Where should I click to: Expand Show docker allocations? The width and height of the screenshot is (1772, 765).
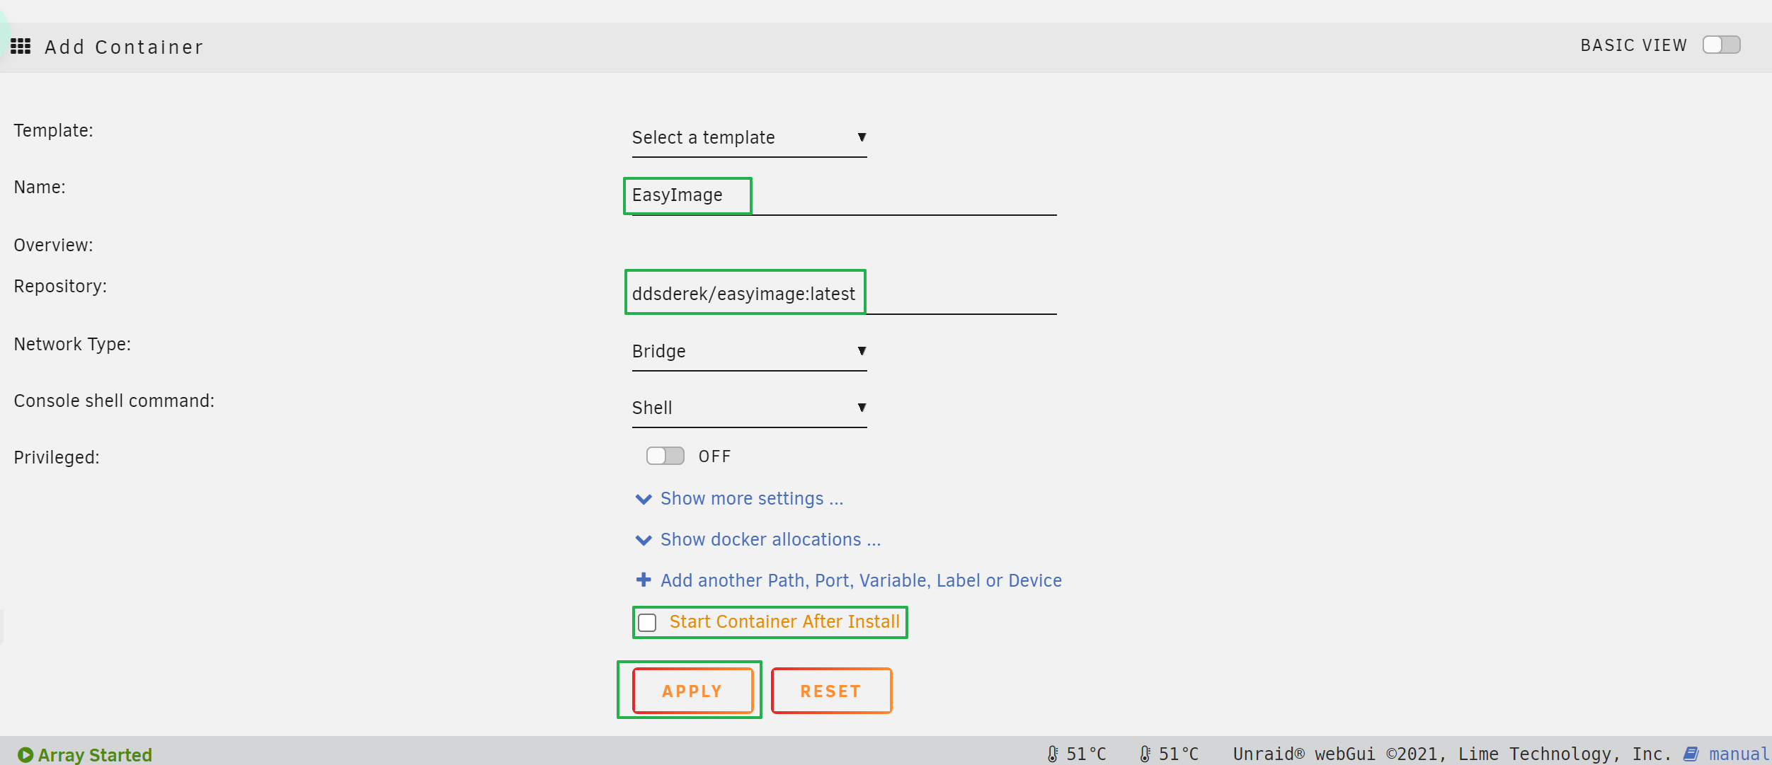click(758, 540)
